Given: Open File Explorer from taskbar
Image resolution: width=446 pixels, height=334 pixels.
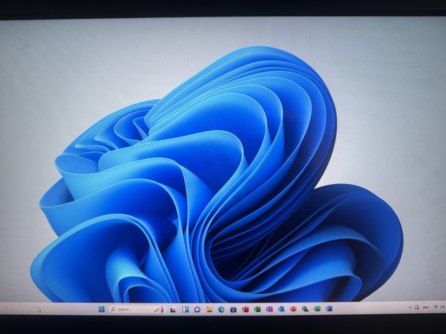Looking at the screenshot, I should click(209, 309).
